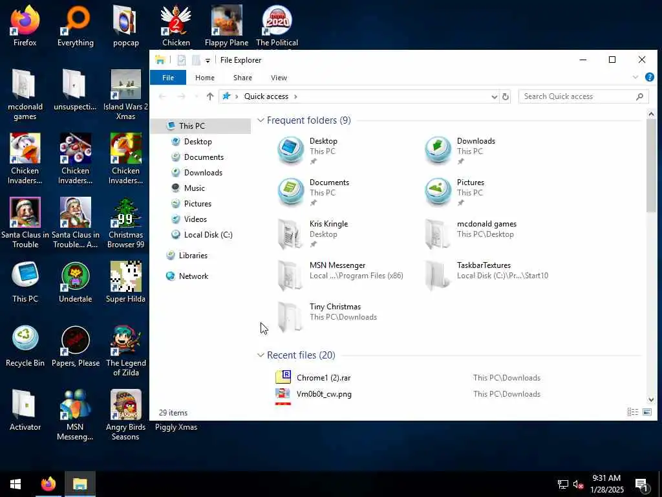Click the File Explorer taskbar icon

[x=80, y=484]
